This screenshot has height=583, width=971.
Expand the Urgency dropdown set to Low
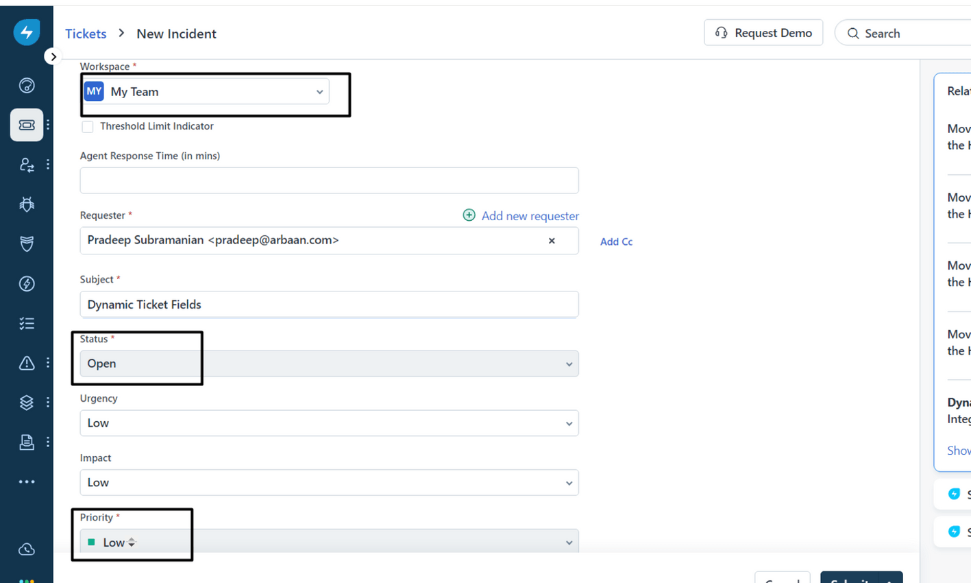pyautogui.click(x=328, y=423)
